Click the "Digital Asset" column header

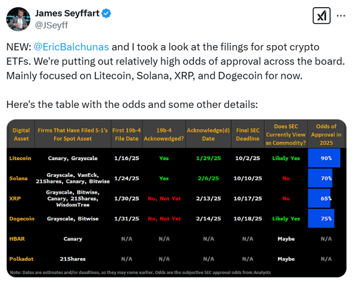(x=21, y=133)
